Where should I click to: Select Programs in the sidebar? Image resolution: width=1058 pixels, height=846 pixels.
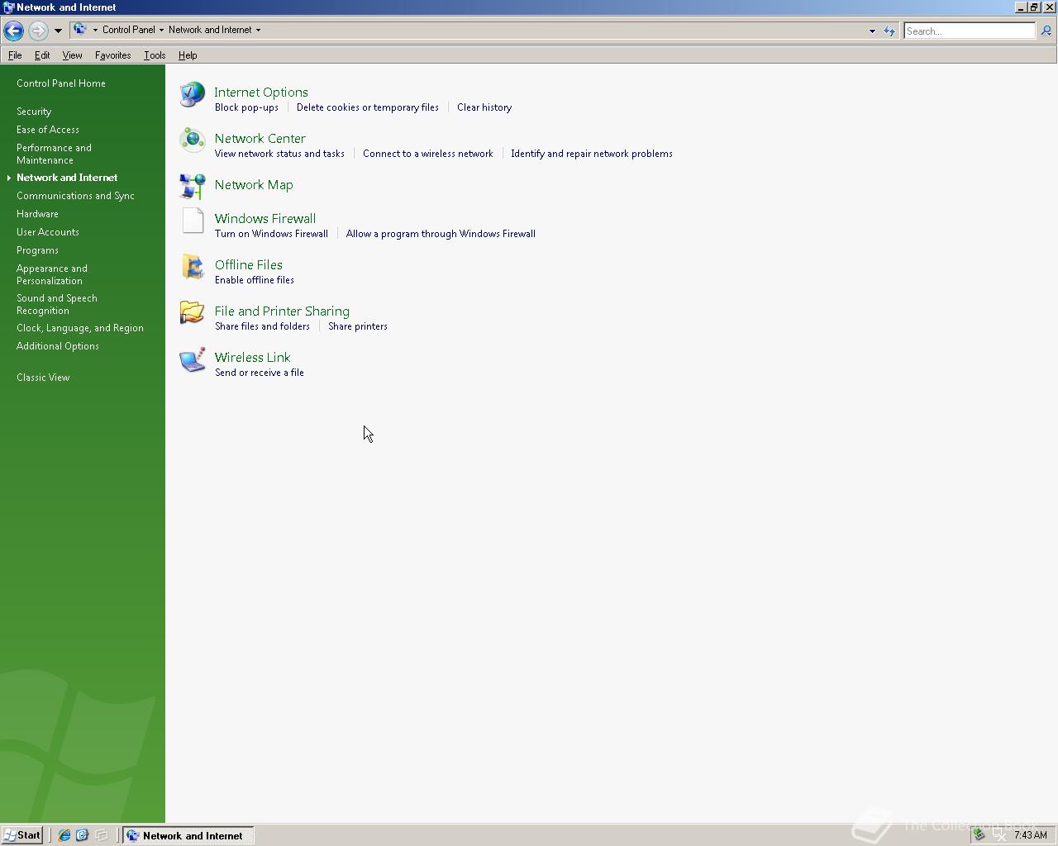point(37,250)
